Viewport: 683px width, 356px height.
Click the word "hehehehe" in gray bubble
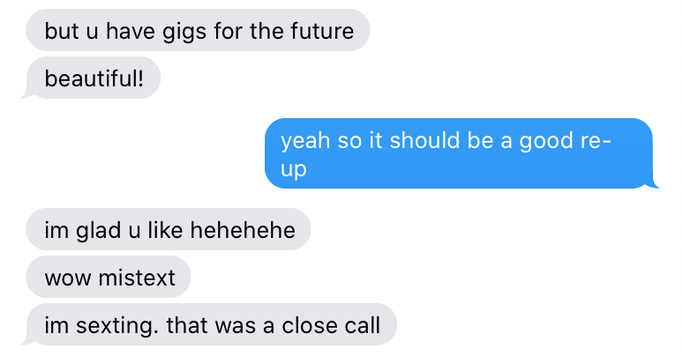click(x=243, y=229)
